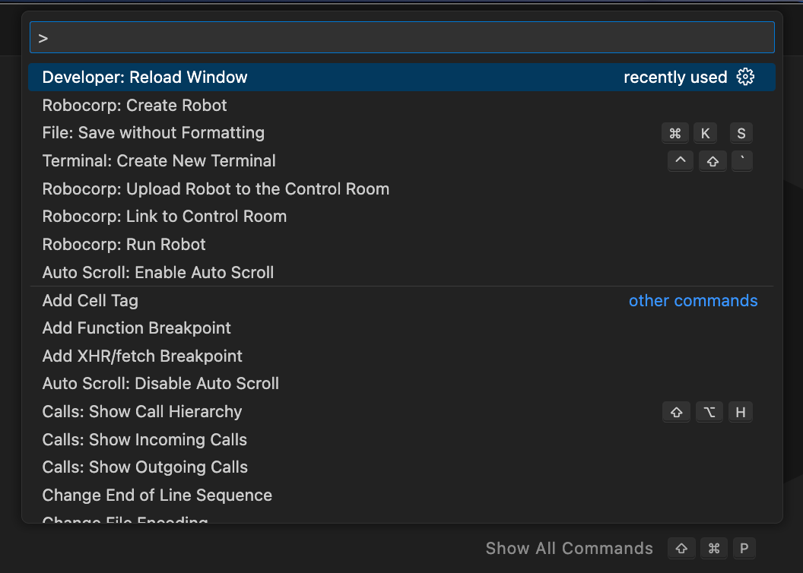Select the Add Cell Tag command

(x=402, y=300)
